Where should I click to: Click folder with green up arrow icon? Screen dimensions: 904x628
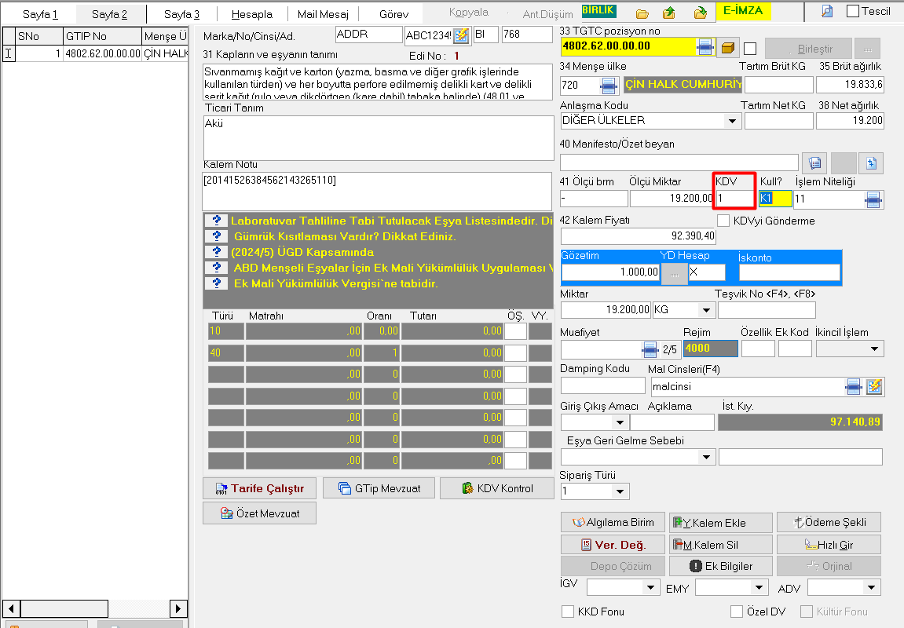coord(669,13)
